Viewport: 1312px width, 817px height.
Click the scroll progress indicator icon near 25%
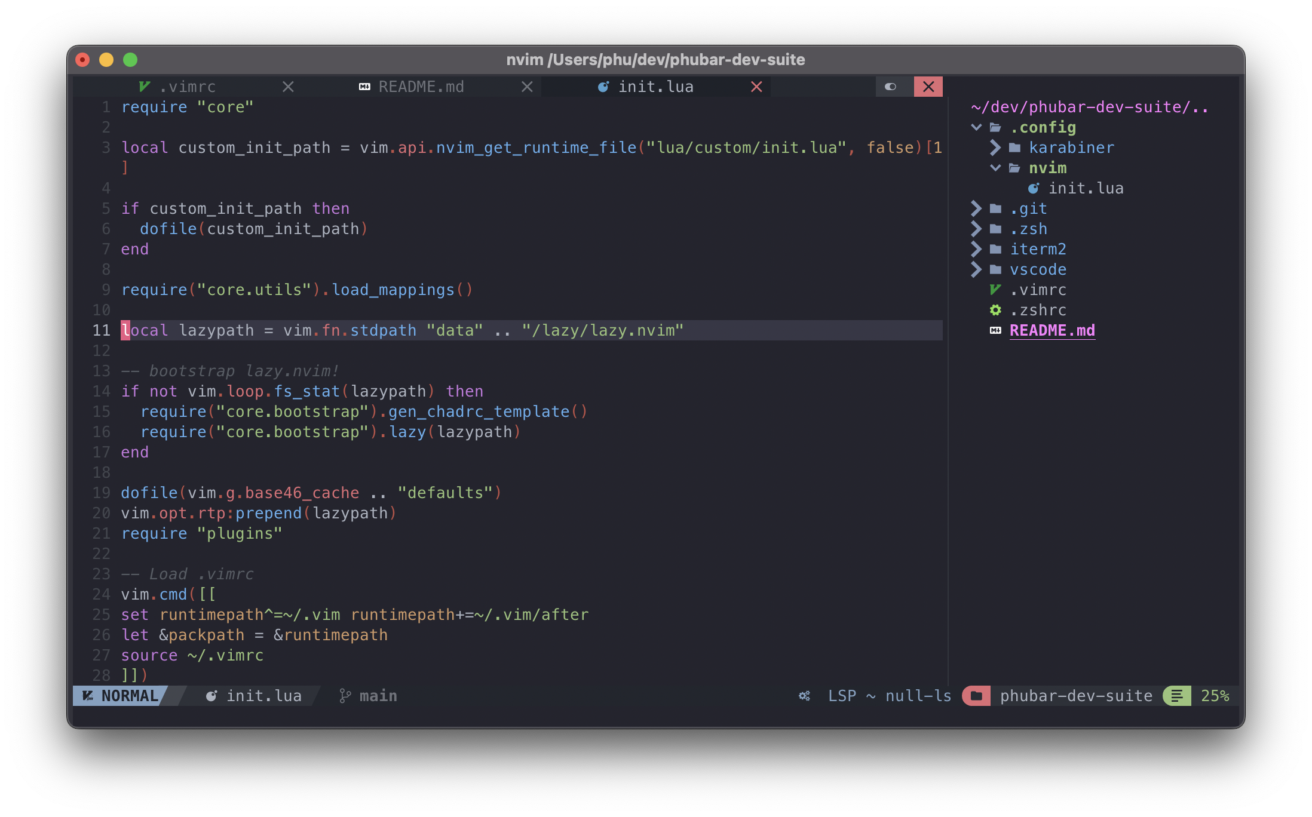click(x=1176, y=695)
